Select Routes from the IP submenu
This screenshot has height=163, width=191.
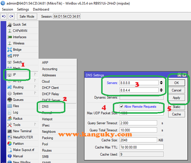click(58, 150)
